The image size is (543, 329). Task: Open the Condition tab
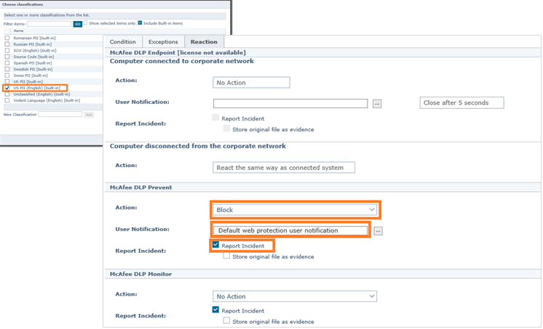click(x=122, y=42)
